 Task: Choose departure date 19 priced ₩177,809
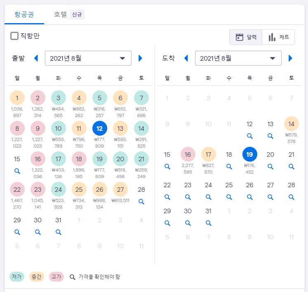pos(100,159)
